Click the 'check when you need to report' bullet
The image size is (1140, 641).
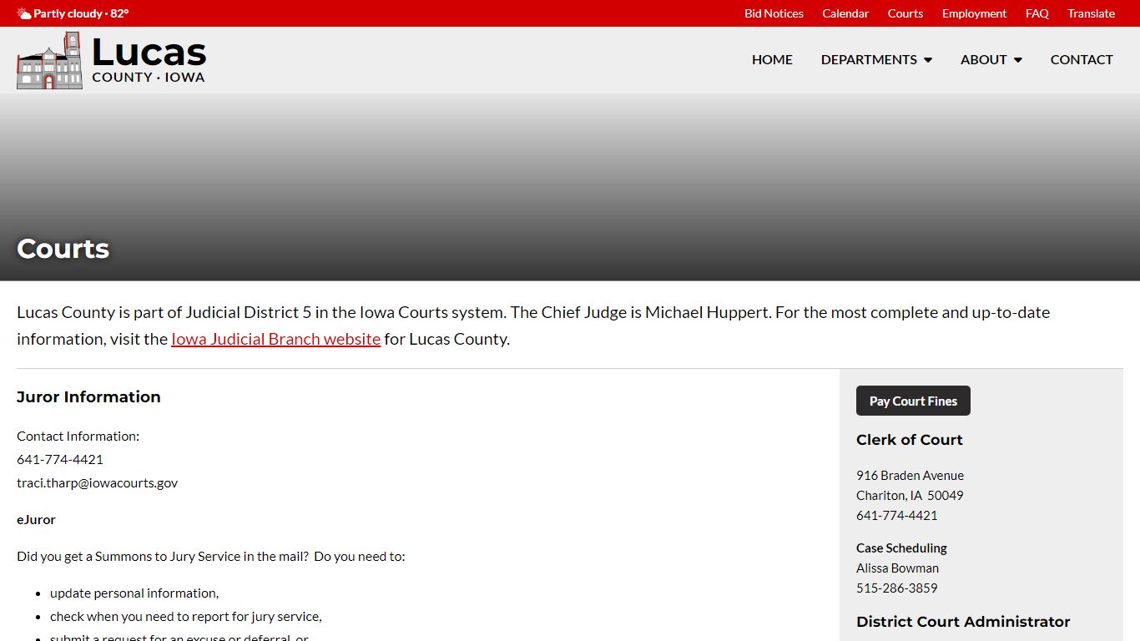click(x=186, y=616)
